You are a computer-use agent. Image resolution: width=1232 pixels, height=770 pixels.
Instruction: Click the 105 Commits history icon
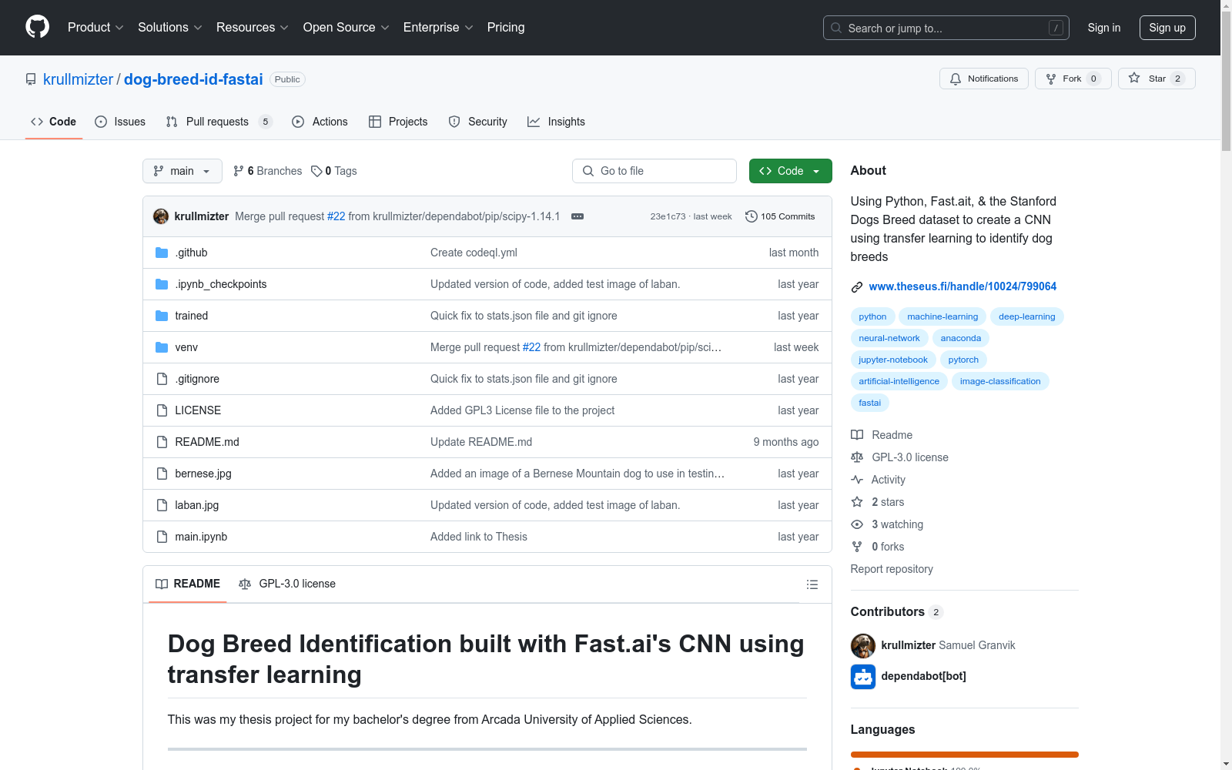click(752, 216)
